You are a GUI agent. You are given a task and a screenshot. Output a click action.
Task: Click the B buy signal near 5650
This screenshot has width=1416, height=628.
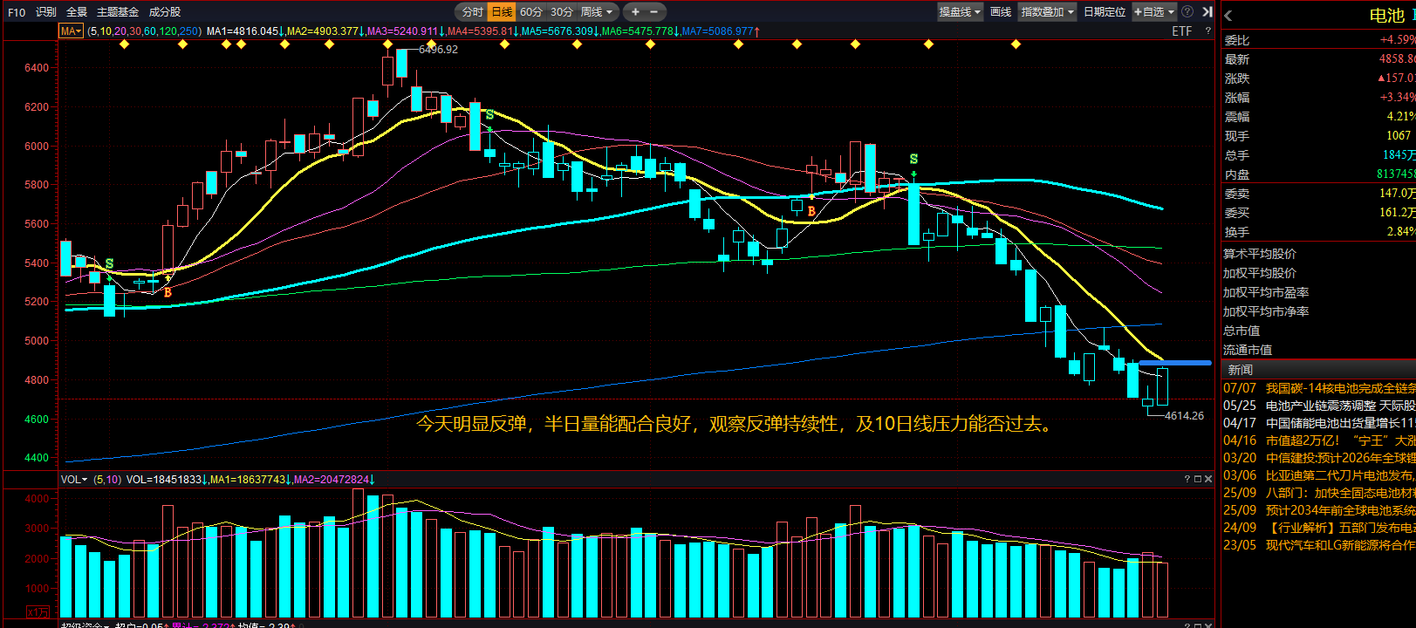[x=811, y=211]
